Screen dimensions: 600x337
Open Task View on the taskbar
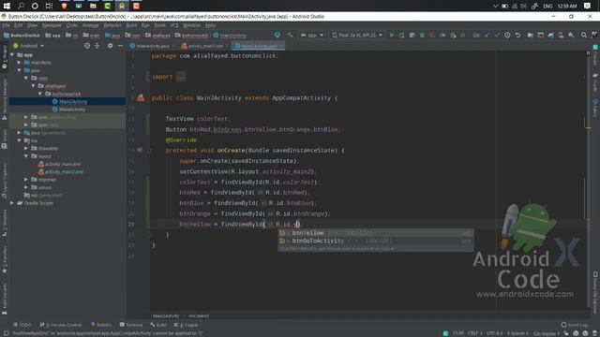click(x=49, y=6)
